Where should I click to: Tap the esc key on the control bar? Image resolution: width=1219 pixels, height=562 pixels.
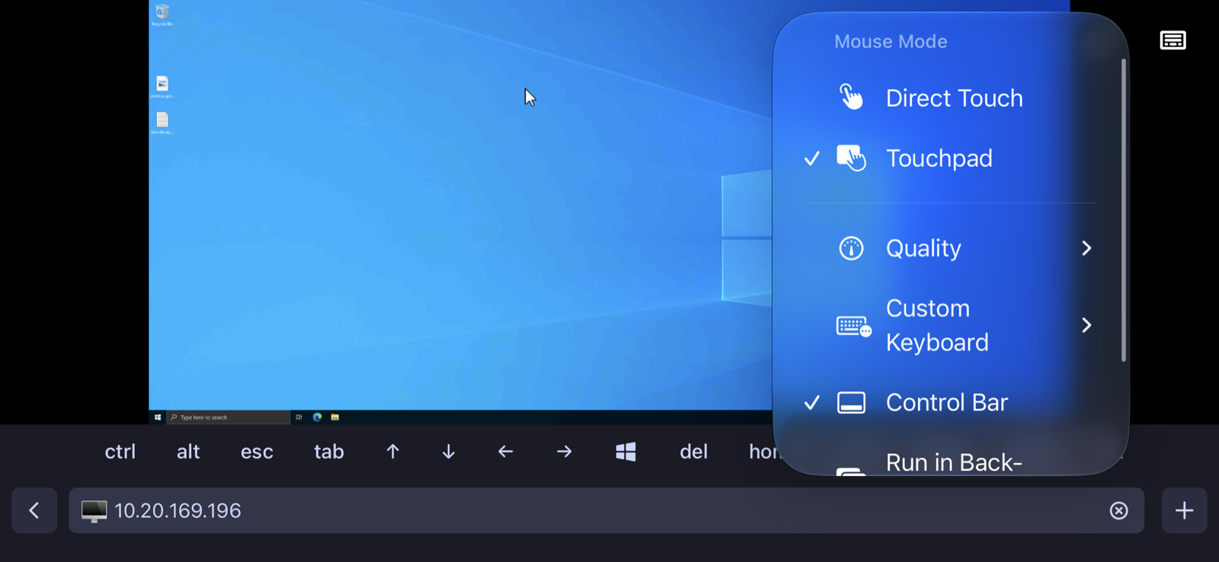(257, 452)
